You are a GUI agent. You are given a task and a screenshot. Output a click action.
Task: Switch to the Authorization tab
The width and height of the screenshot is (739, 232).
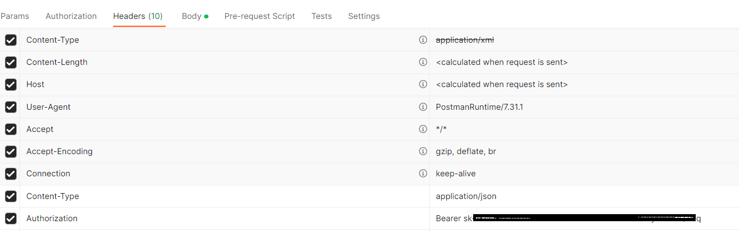tap(71, 16)
